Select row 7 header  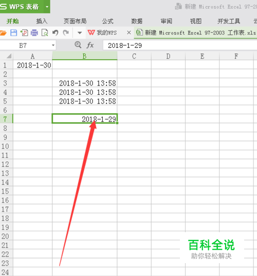tap(6, 119)
